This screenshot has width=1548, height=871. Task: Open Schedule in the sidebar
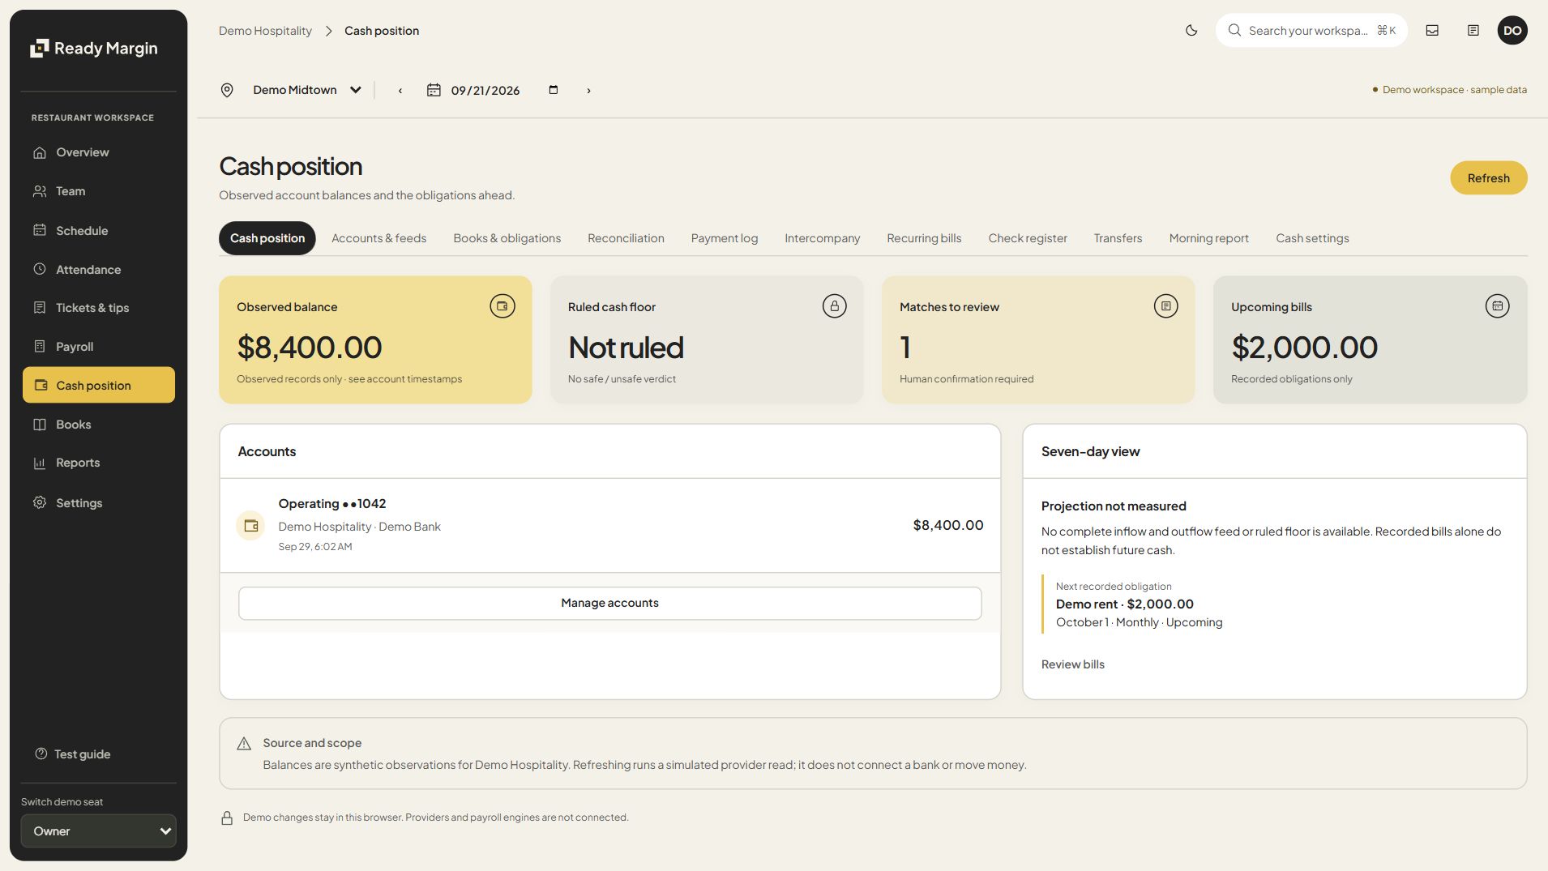tap(98, 230)
